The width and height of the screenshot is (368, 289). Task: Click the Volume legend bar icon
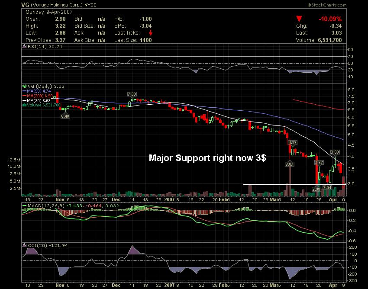(24, 105)
